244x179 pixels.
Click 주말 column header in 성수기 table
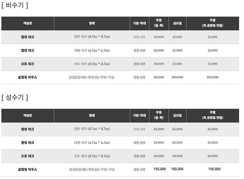(x=212, y=115)
